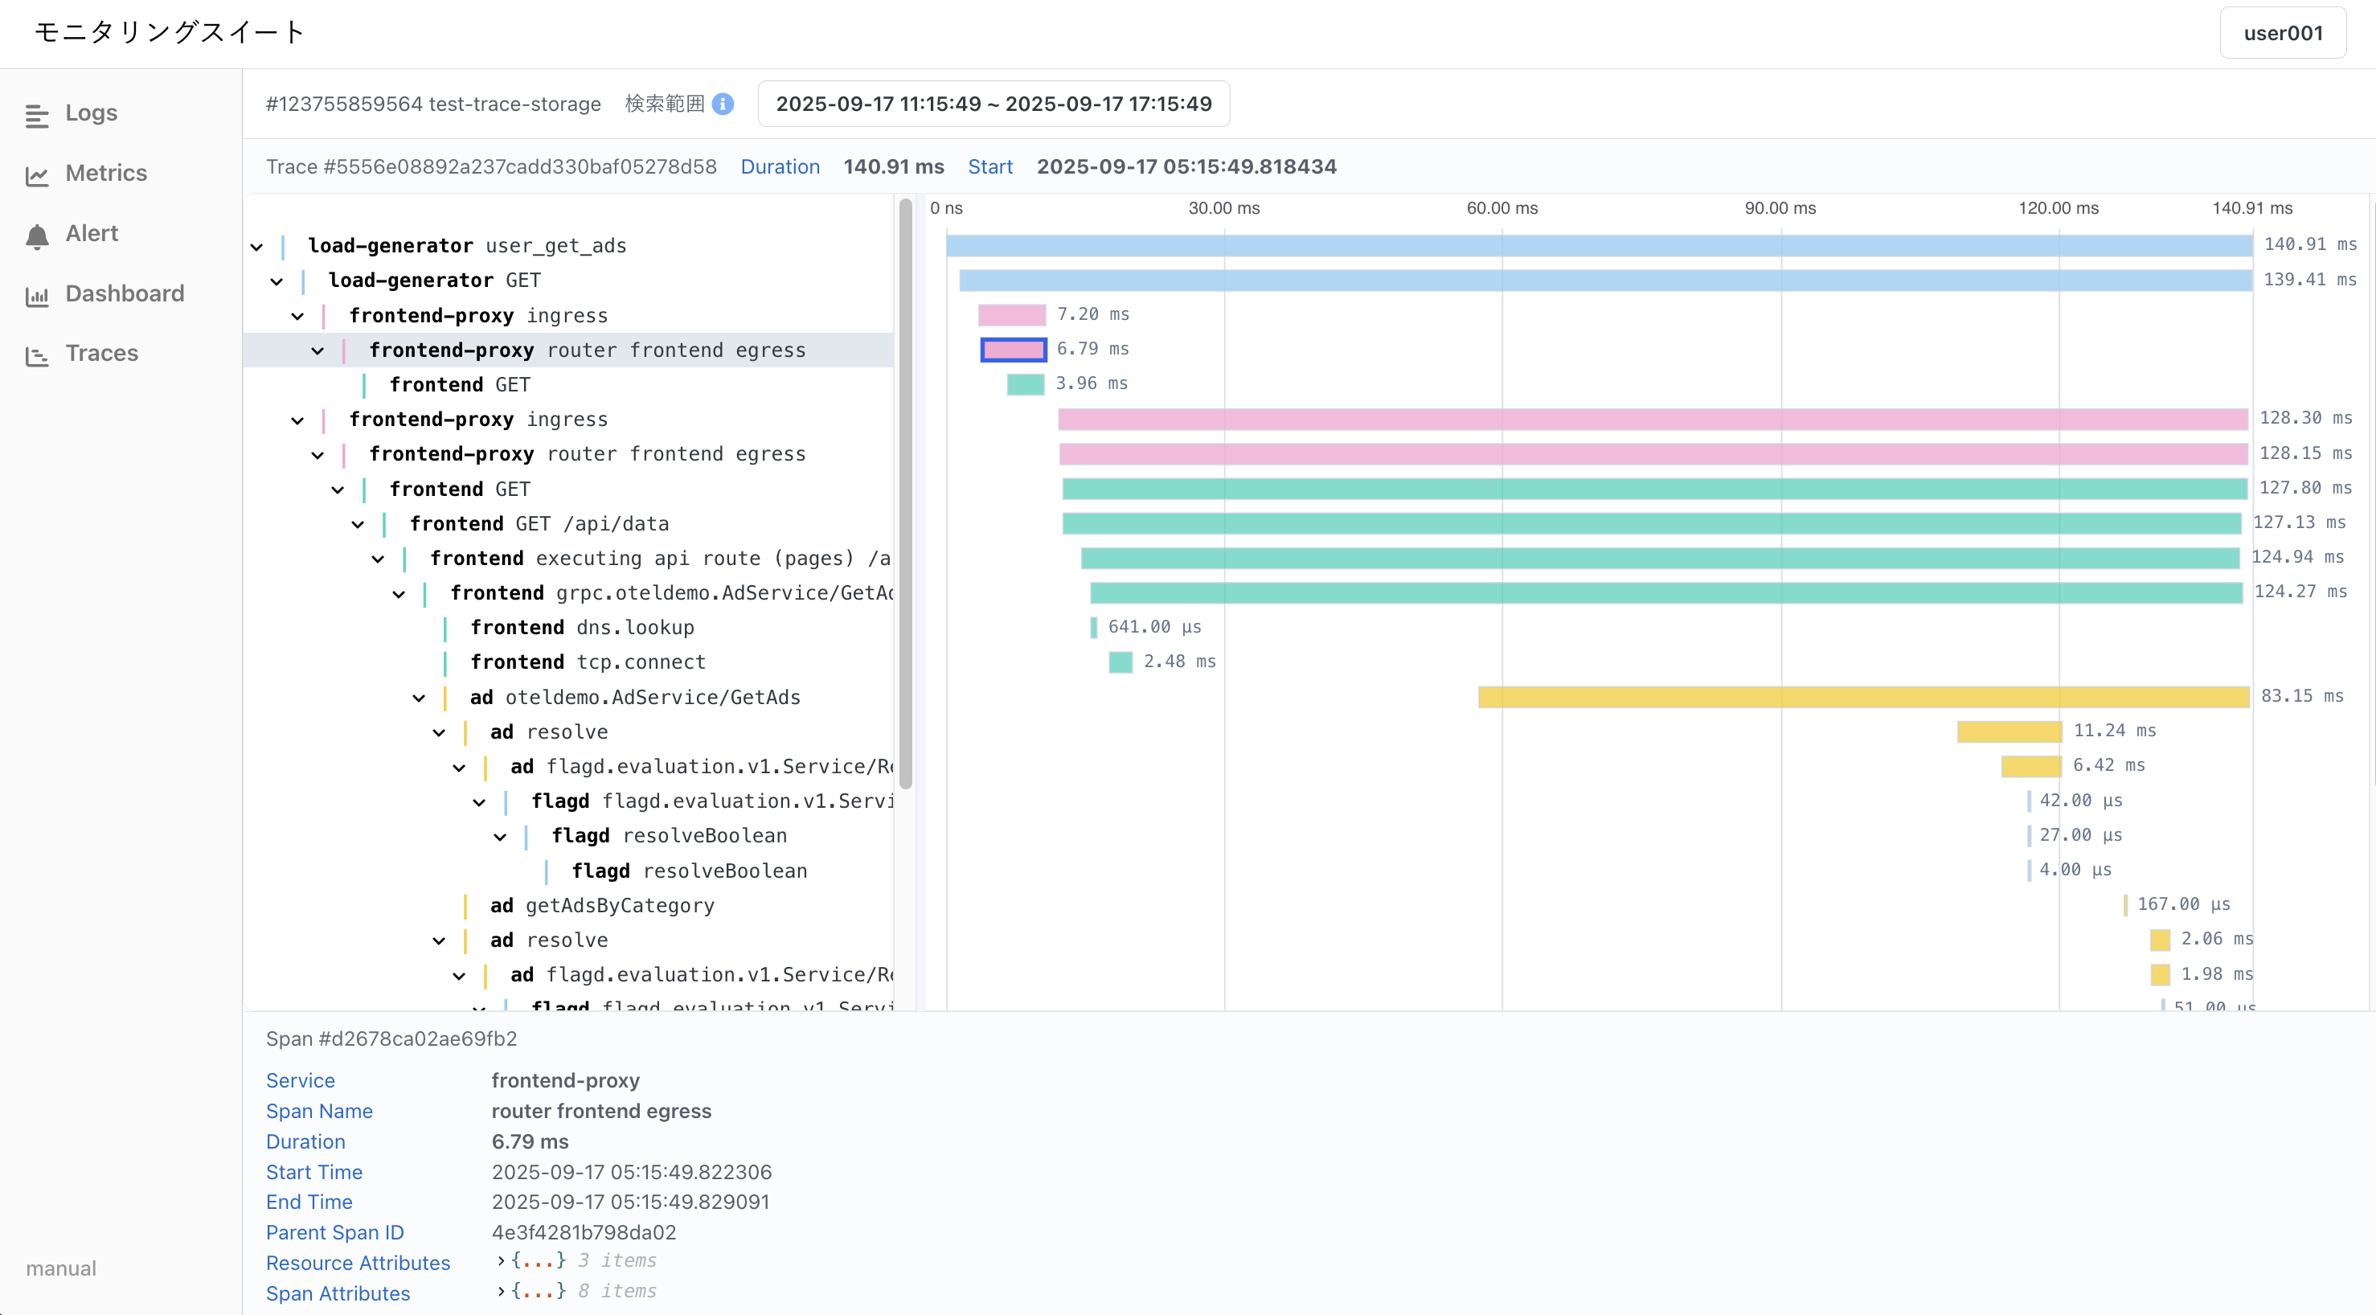Collapse the ad oteldemo.AdService/GetAds span
2376x1315 pixels.
pos(419,699)
